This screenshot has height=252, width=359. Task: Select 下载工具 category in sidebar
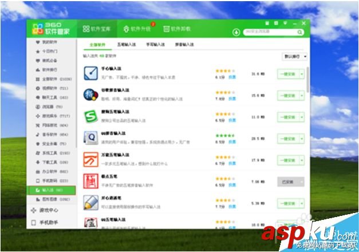point(52,162)
